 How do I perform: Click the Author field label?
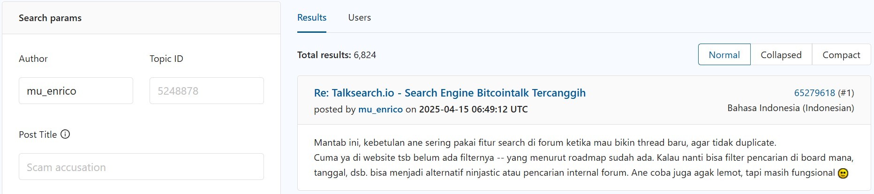(33, 59)
